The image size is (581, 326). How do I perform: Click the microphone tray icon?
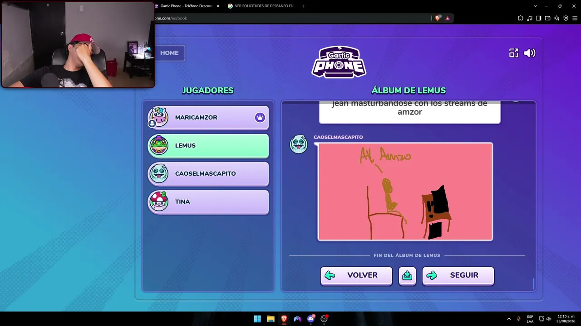click(x=518, y=319)
